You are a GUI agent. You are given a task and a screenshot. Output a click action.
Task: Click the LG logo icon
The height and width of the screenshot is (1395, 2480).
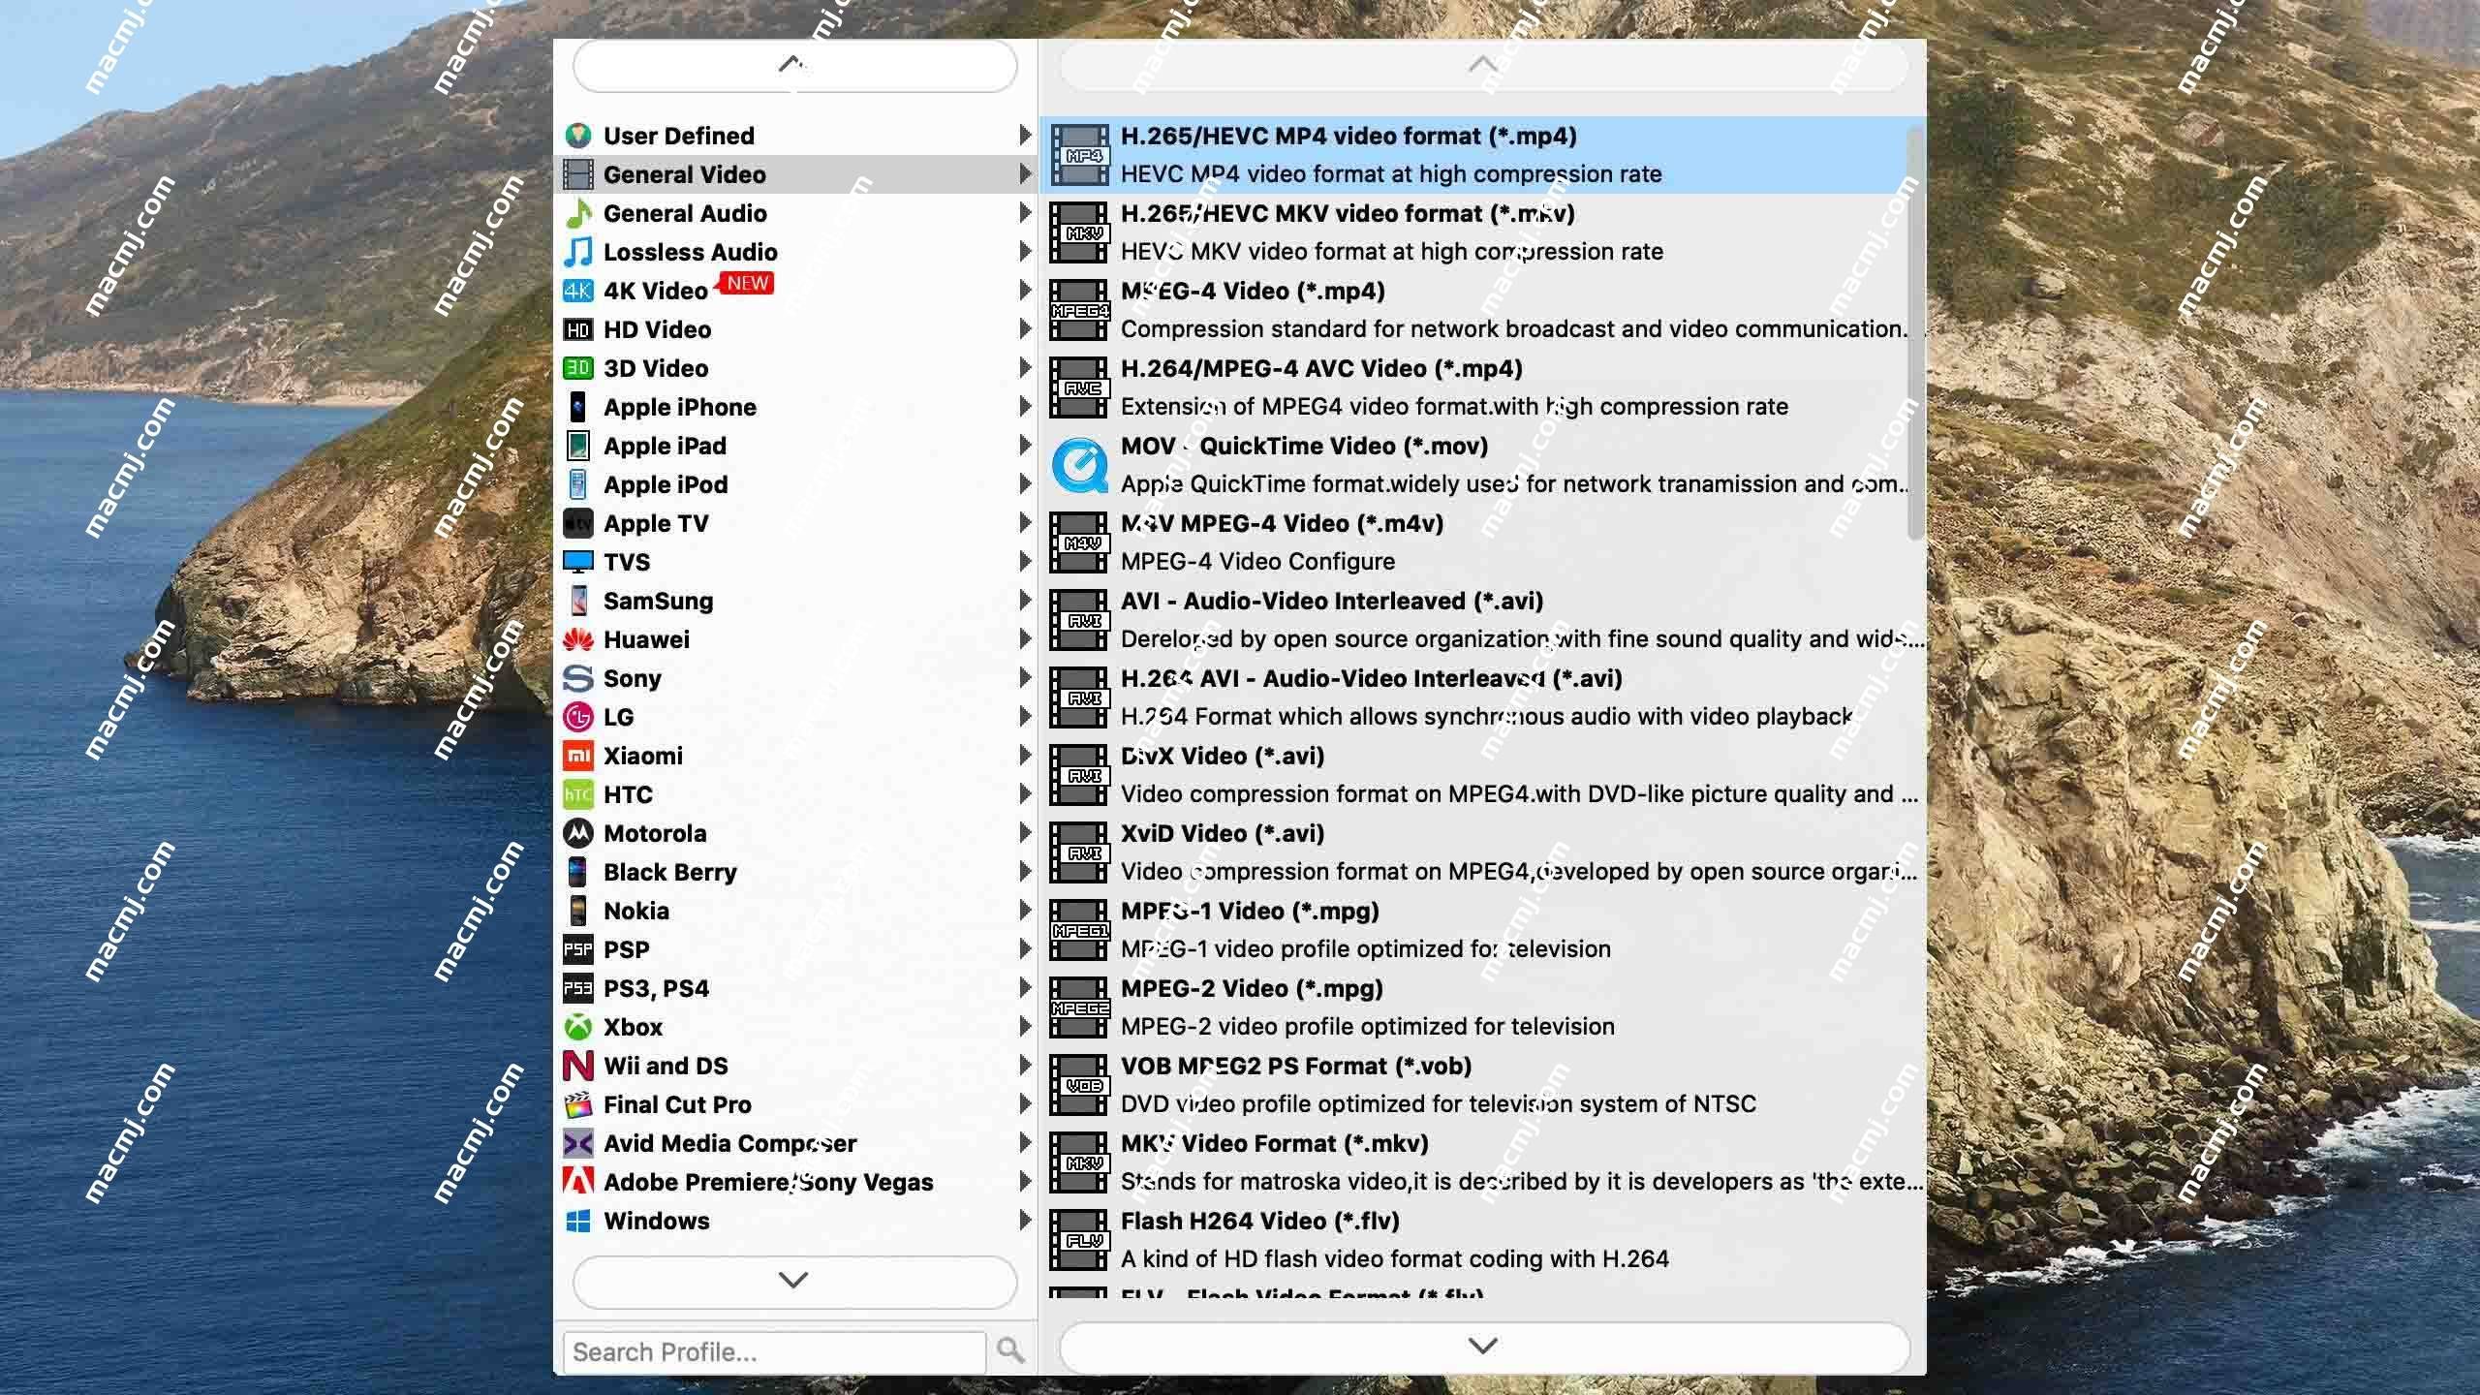coord(578,717)
